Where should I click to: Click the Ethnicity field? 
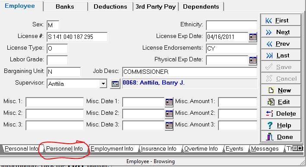point(232,25)
